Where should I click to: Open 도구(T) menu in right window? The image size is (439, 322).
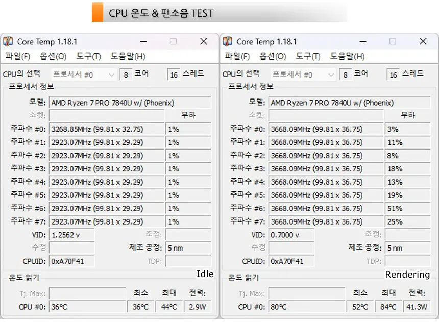point(308,56)
